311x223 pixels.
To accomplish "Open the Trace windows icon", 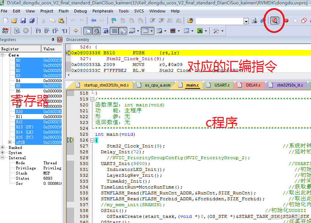I will click(x=186, y=31).
